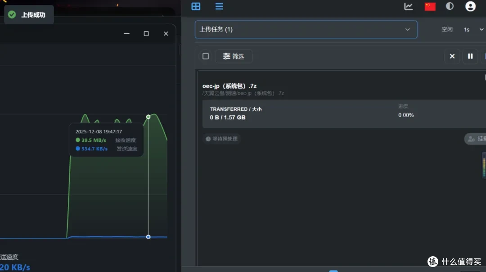Click the 挂载 badge on task card
This screenshot has width=486, height=272.
[x=477, y=139]
